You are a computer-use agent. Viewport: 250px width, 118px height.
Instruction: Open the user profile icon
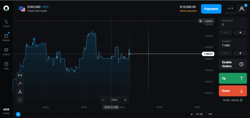242,9
